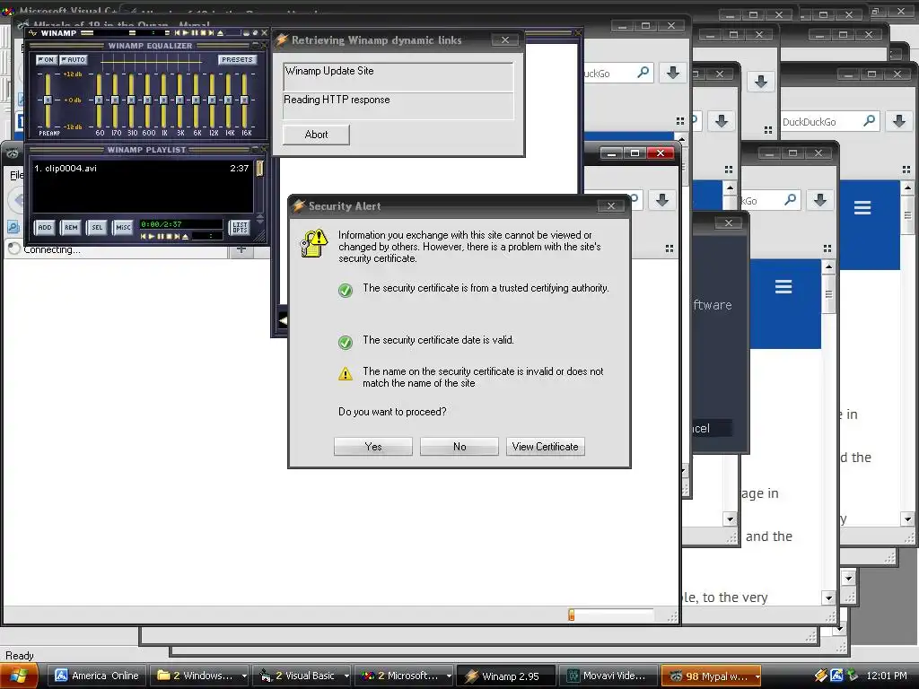
Task: Click No in the Security Alert
Action: pos(459,447)
